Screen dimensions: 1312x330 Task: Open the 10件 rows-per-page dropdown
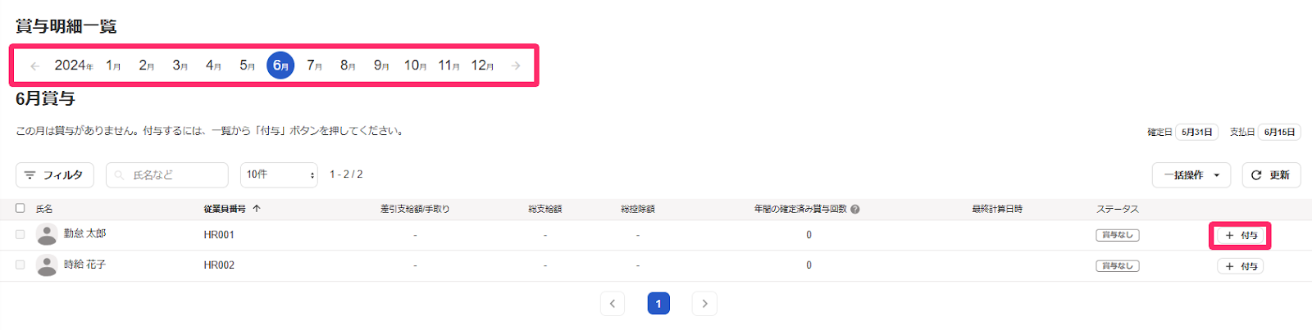pos(279,174)
